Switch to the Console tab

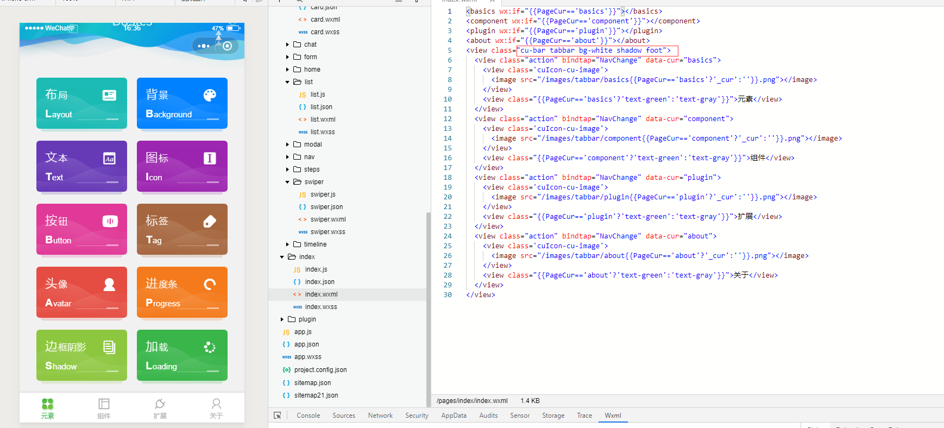coord(309,416)
